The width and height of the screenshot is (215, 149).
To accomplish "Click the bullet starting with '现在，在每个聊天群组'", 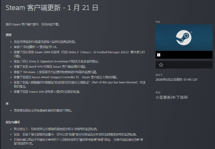I will [75, 134].
